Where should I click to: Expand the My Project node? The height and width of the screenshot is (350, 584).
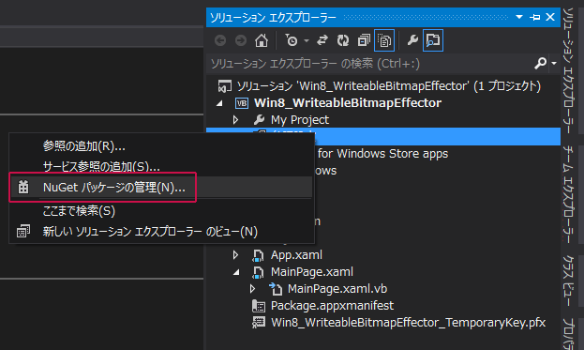pyautogui.click(x=235, y=120)
